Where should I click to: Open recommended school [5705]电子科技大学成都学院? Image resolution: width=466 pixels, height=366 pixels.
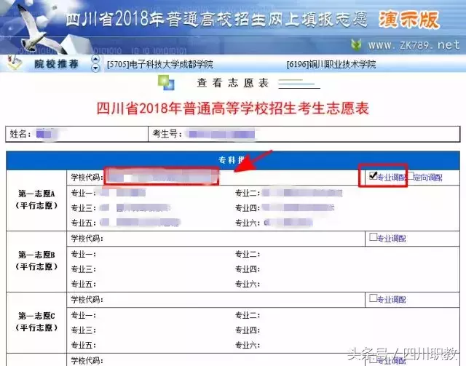(160, 64)
